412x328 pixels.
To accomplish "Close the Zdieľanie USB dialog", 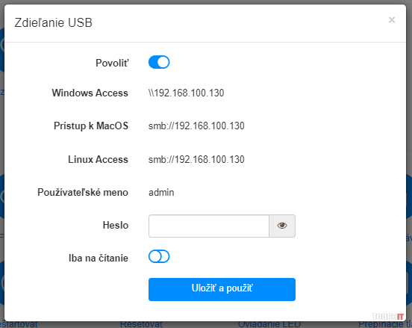I will click(x=392, y=19).
